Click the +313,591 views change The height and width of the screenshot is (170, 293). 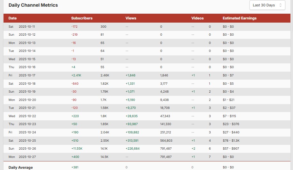pos(132,140)
